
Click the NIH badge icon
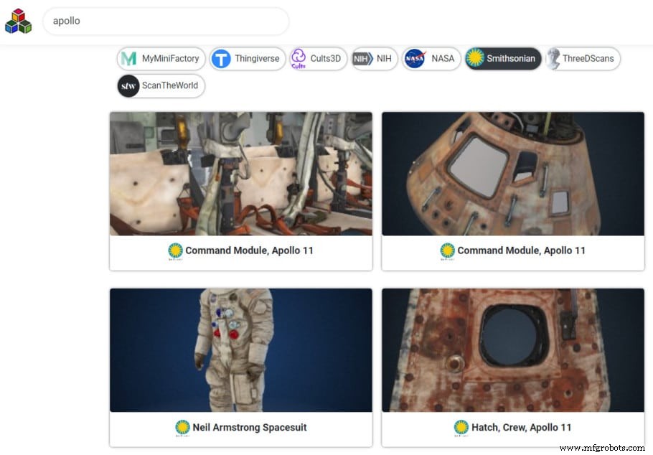(362, 58)
